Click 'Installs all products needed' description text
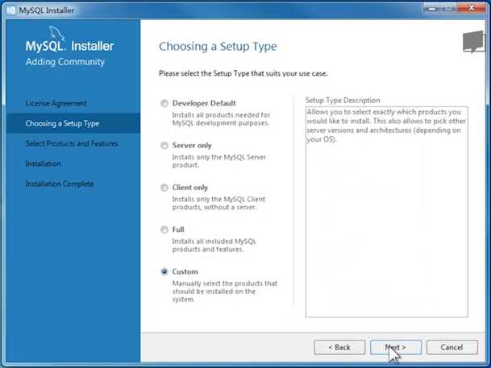Screen dimensions: 491x368 (221, 119)
